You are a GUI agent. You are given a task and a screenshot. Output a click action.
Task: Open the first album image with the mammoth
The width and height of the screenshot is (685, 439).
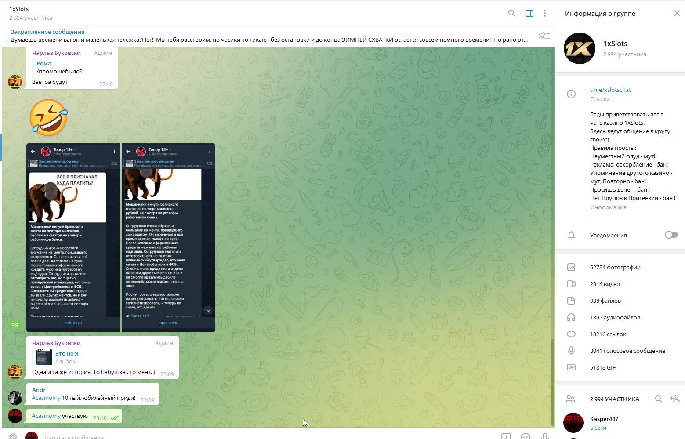73,237
